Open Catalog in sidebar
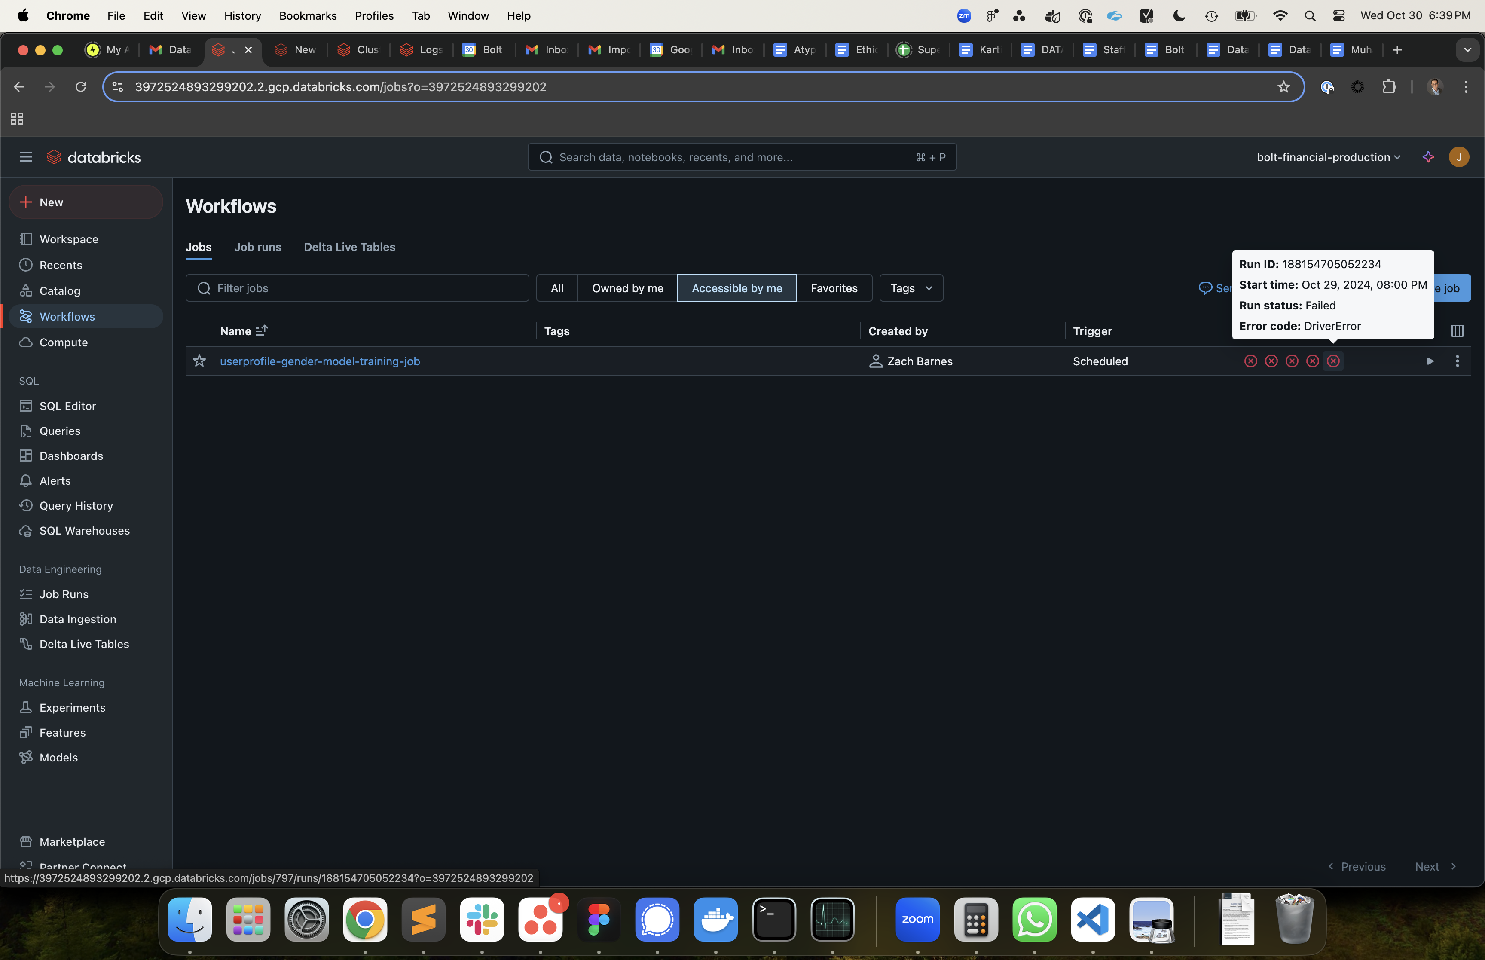1485x960 pixels. tap(60, 290)
